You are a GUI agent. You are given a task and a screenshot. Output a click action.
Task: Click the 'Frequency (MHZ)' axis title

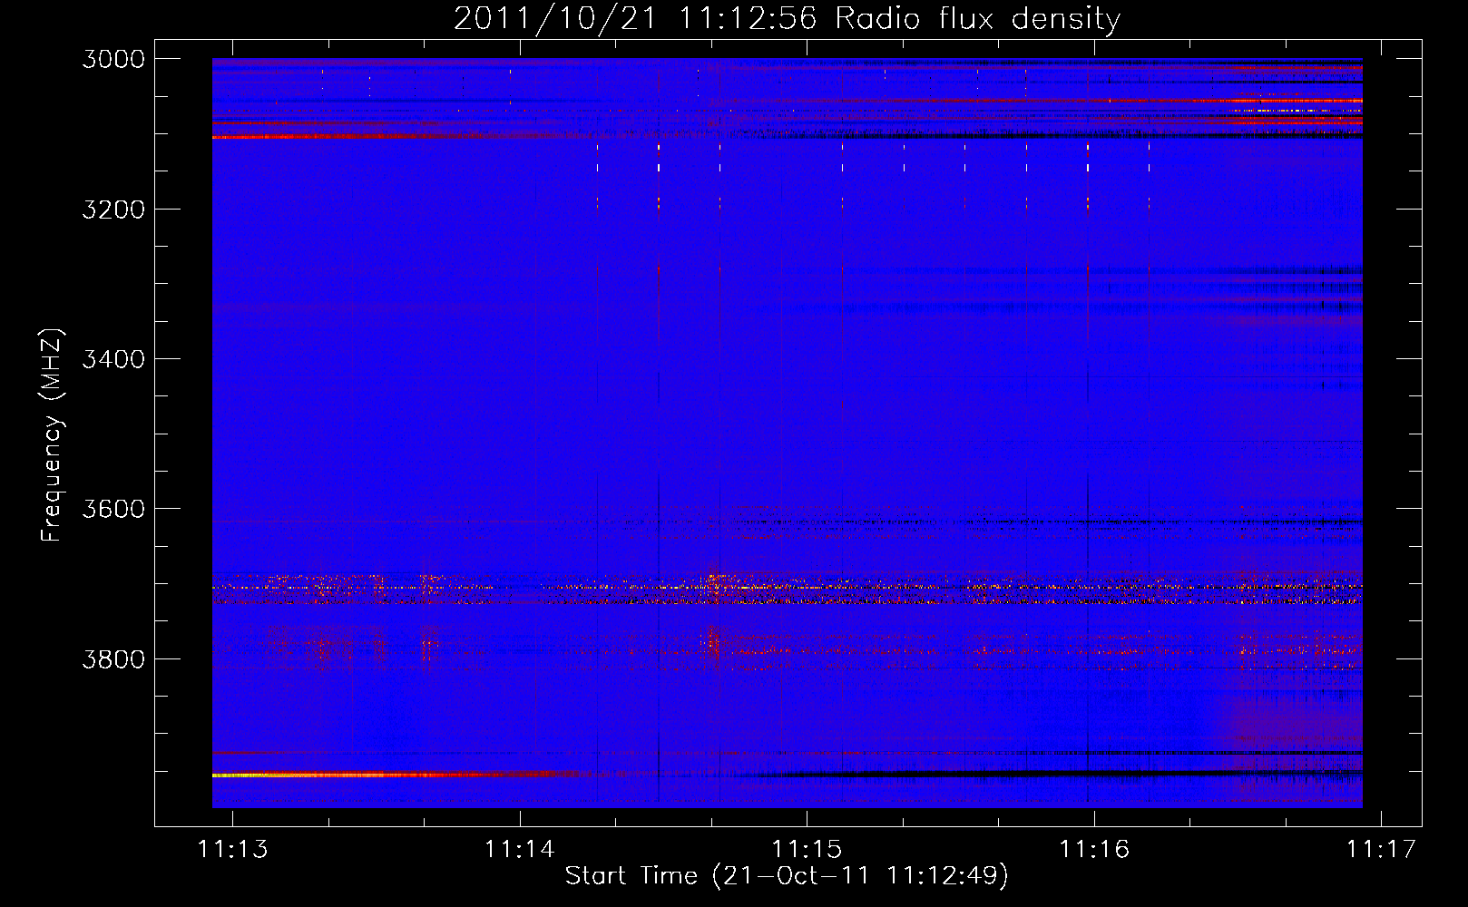51,435
